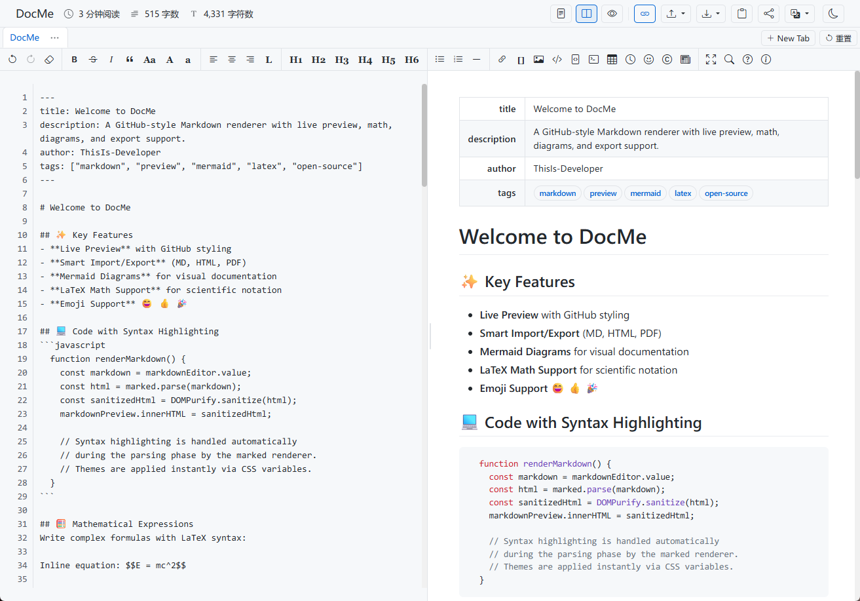Insert inline code with </> icon

[557, 60]
